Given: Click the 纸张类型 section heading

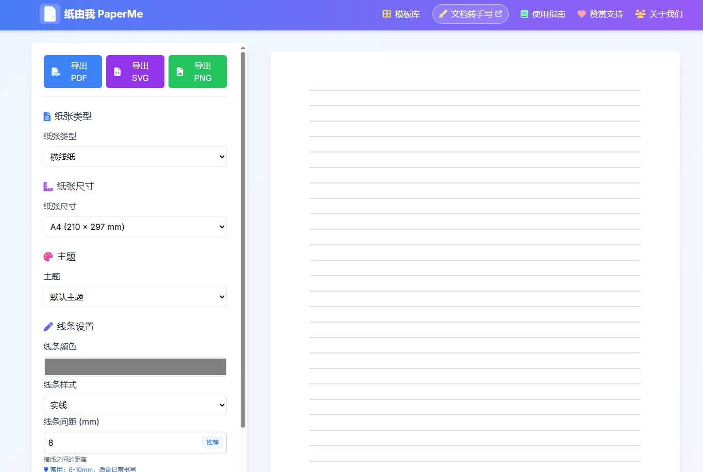Looking at the screenshot, I should pyautogui.click(x=73, y=116).
